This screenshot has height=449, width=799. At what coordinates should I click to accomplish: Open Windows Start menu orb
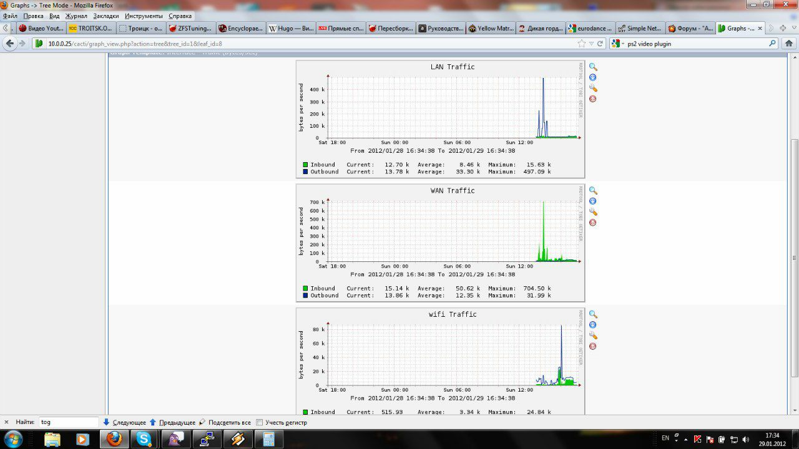pyautogui.click(x=12, y=439)
